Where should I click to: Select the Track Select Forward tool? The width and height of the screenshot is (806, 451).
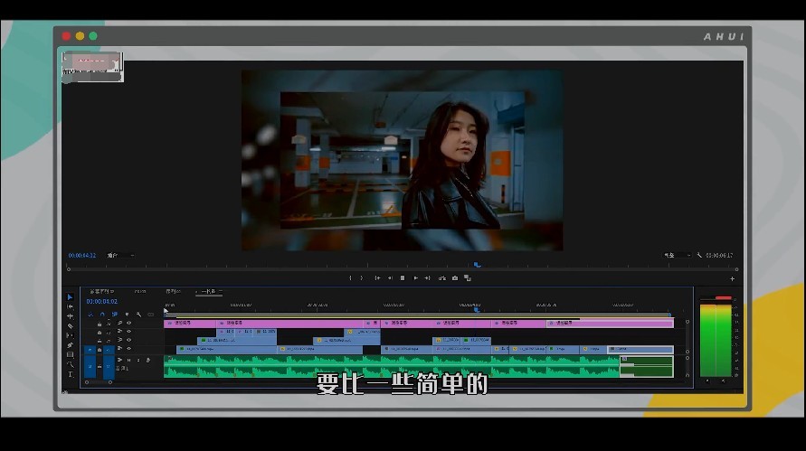[70, 306]
